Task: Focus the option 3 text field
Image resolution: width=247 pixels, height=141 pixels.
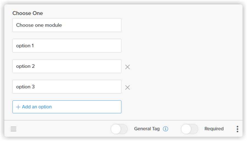Action: click(x=67, y=87)
